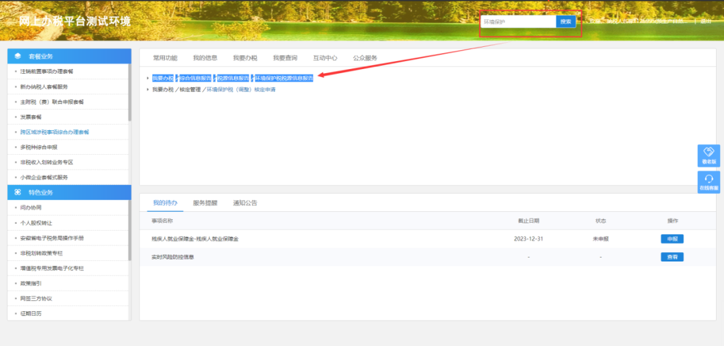
Task: Click the 未申报 status cell
Action: (x=601, y=239)
